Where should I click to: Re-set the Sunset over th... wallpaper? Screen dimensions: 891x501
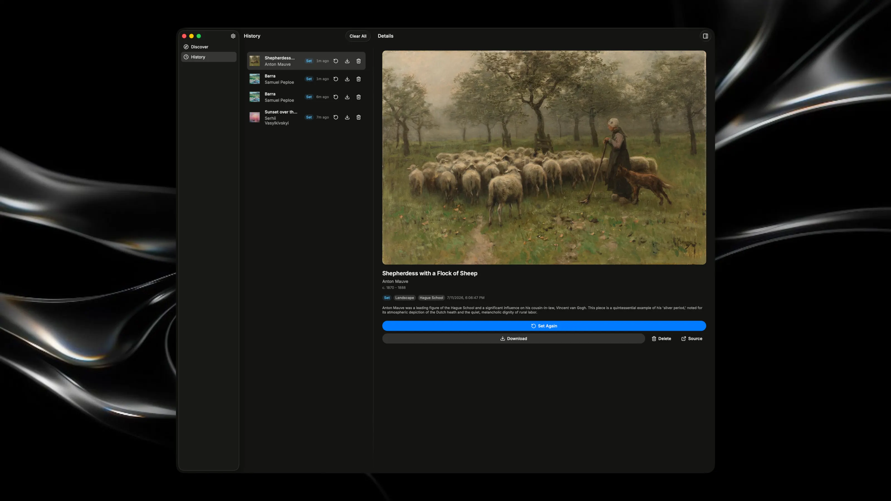pos(336,117)
